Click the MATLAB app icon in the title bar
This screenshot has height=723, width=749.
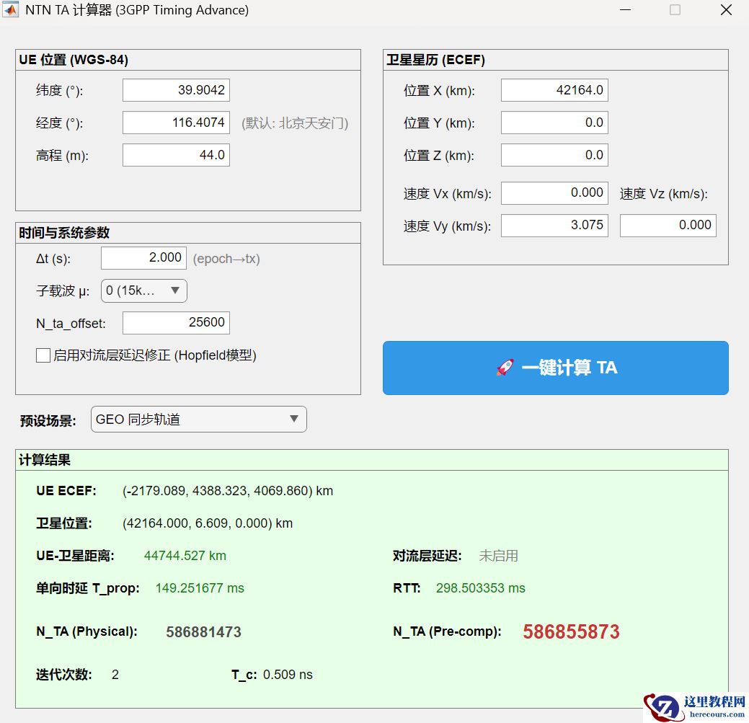pos(10,10)
